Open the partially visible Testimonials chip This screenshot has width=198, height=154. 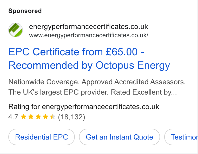[x=181, y=137]
